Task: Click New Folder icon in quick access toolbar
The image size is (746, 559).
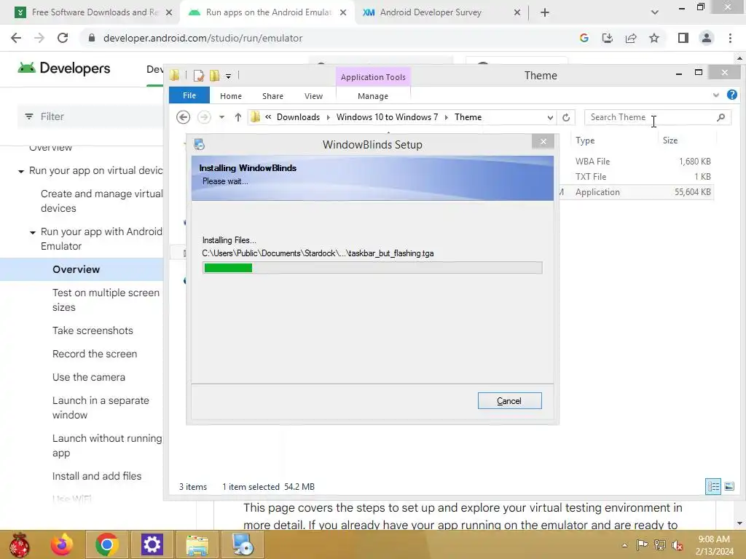Action: pos(215,76)
